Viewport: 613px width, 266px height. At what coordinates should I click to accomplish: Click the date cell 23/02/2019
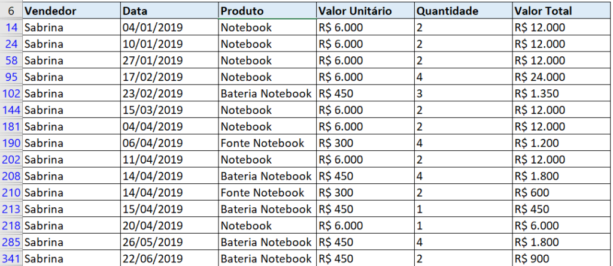pos(169,93)
